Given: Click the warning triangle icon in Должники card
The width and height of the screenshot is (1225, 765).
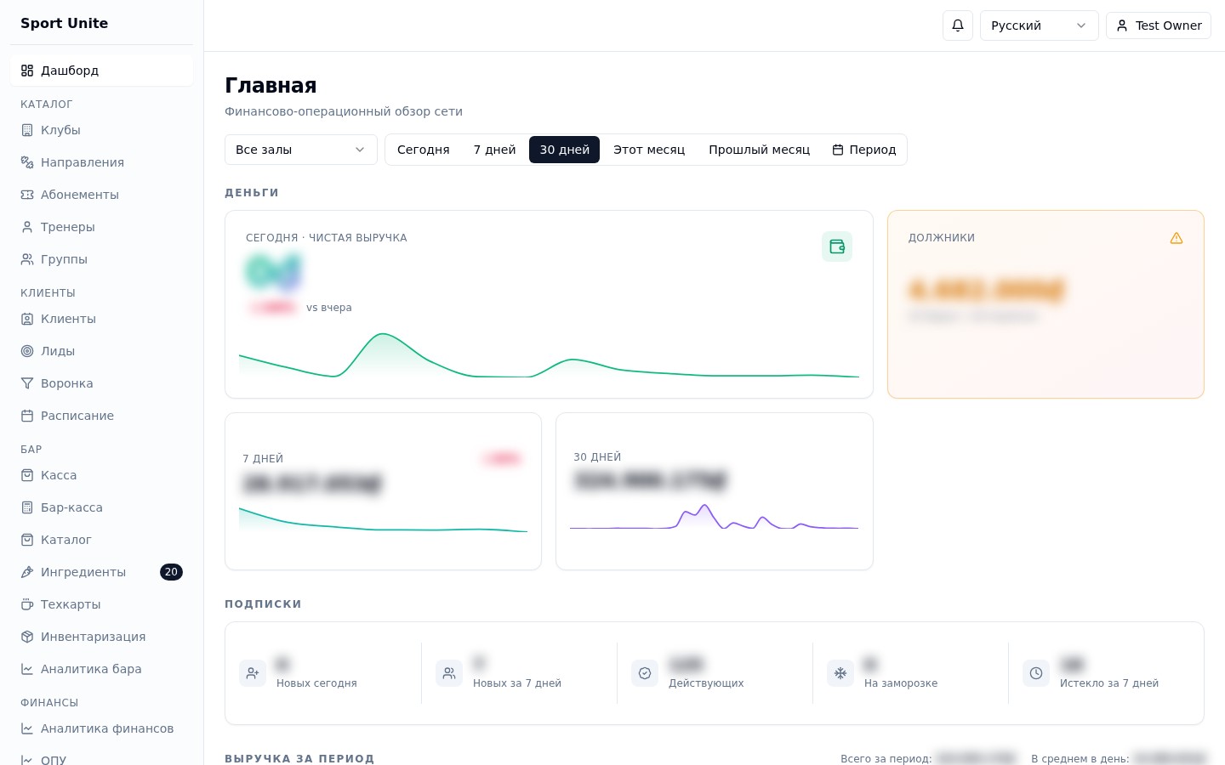Looking at the screenshot, I should click(x=1177, y=238).
